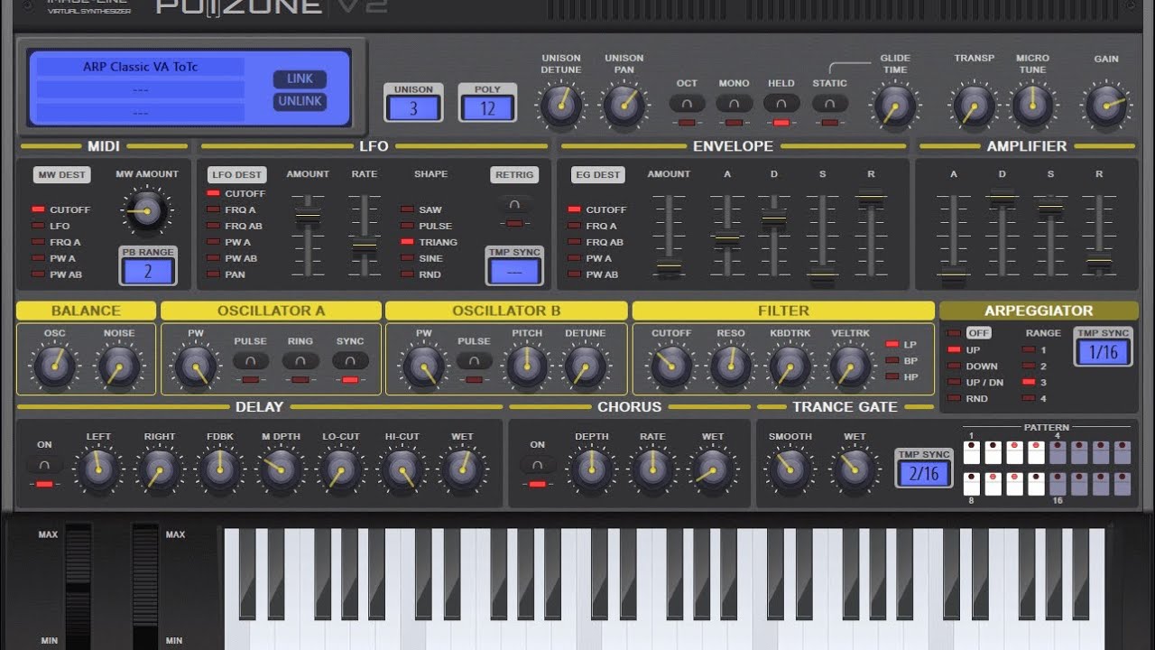The height and width of the screenshot is (650, 1155).
Task: Disable the HELD switch
Action: (x=781, y=104)
